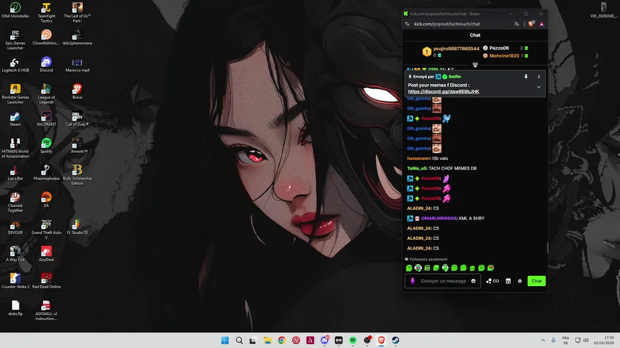Insert the heart-eyes green emote
620x348 pixels.
click(x=491, y=268)
